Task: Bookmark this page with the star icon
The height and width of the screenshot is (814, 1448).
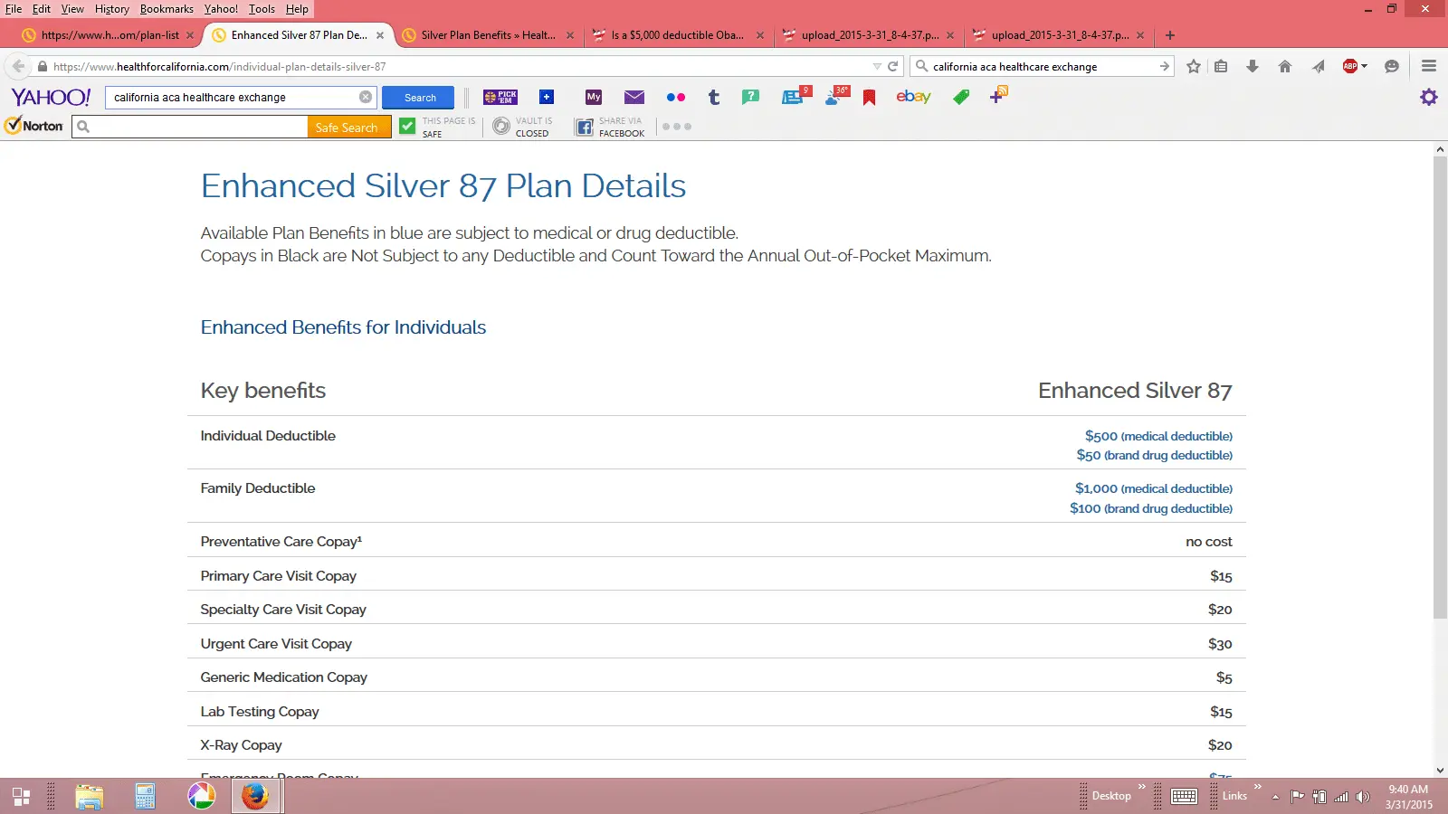Action: pyautogui.click(x=1194, y=66)
